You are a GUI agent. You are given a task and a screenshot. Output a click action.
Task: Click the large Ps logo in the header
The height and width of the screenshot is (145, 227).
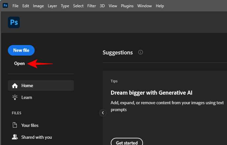14,22
